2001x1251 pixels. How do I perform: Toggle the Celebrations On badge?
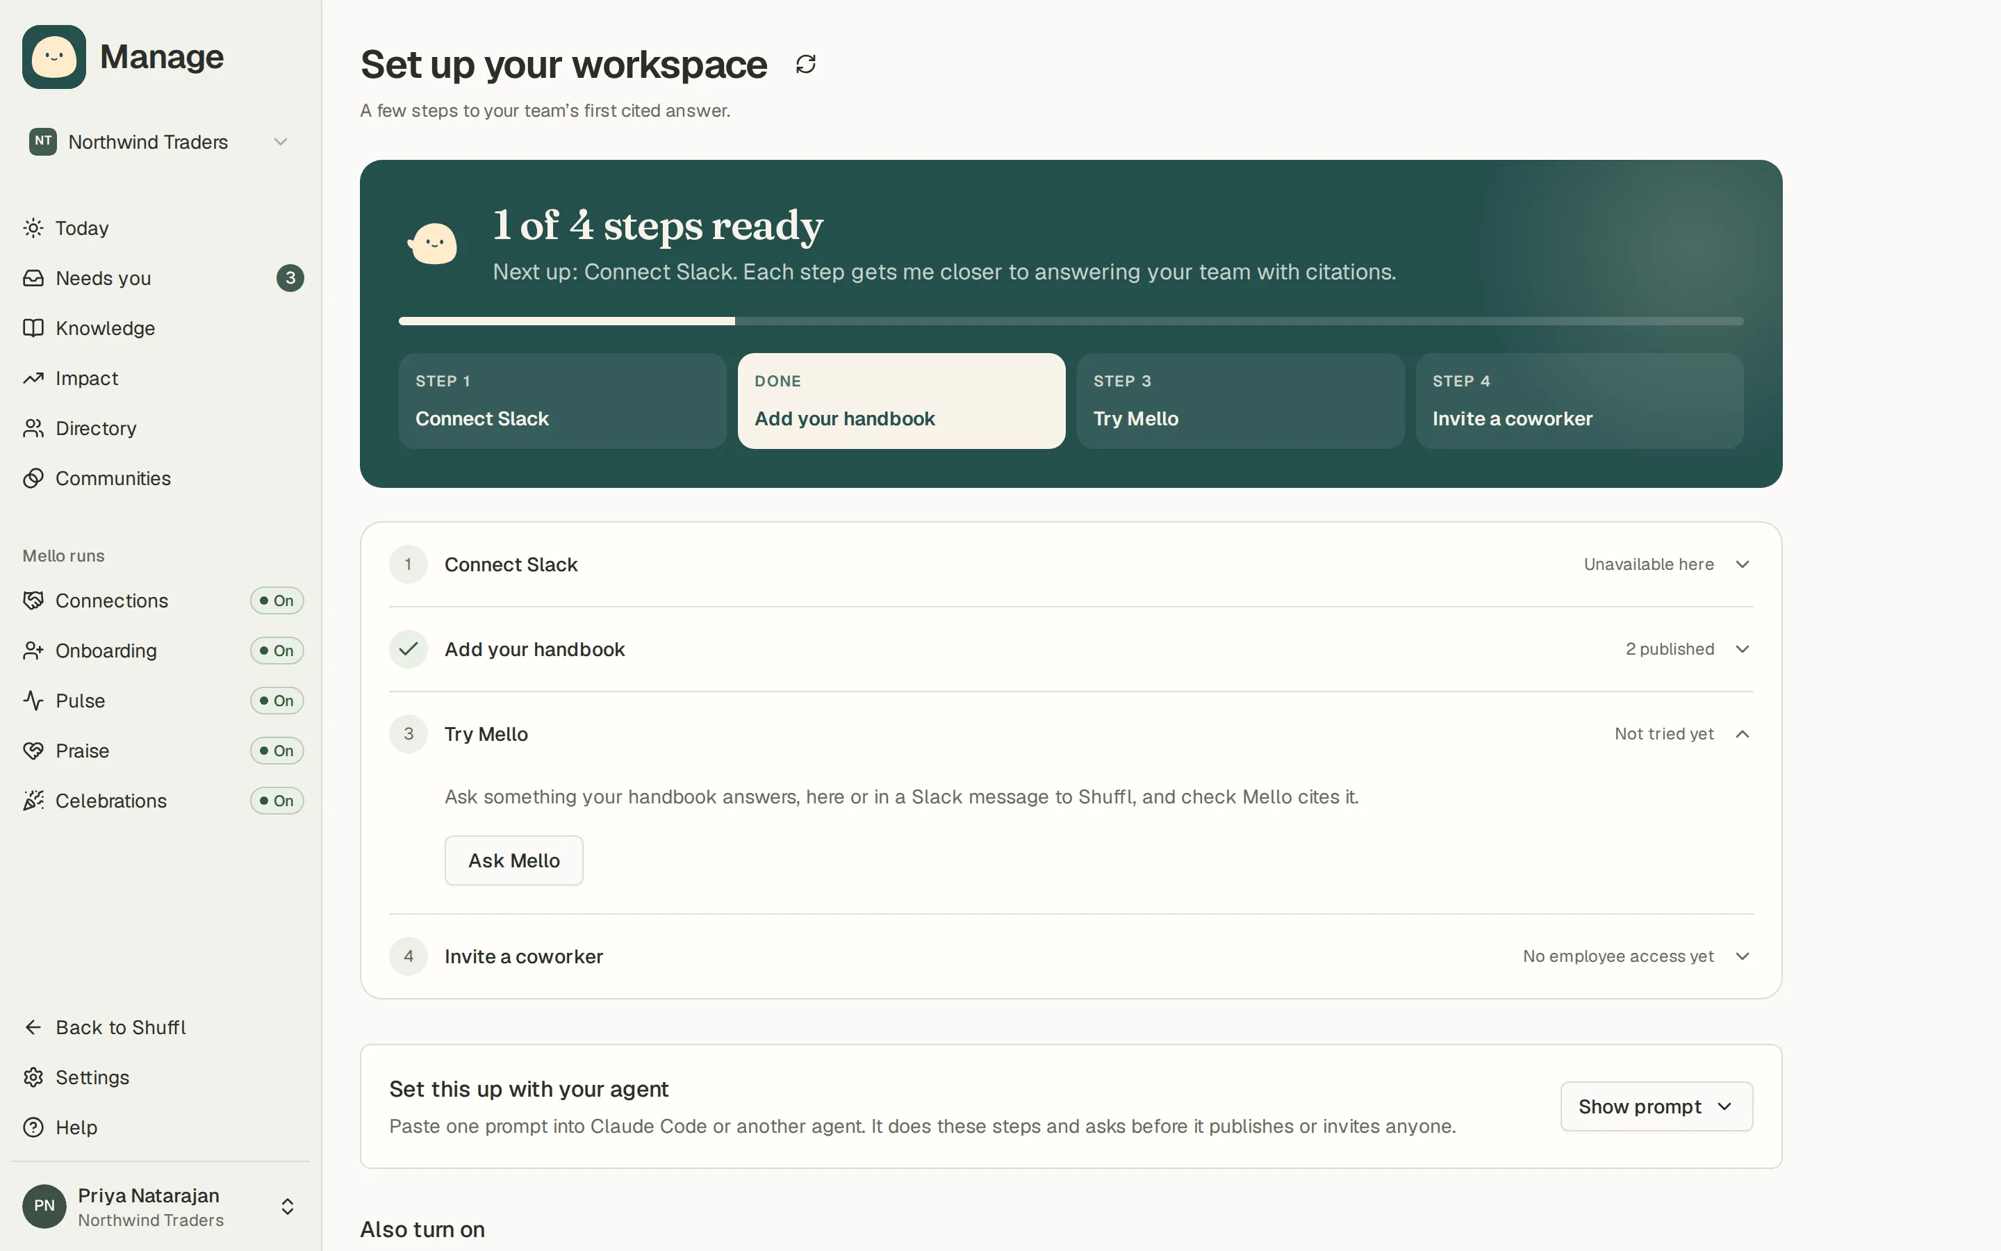[277, 801]
